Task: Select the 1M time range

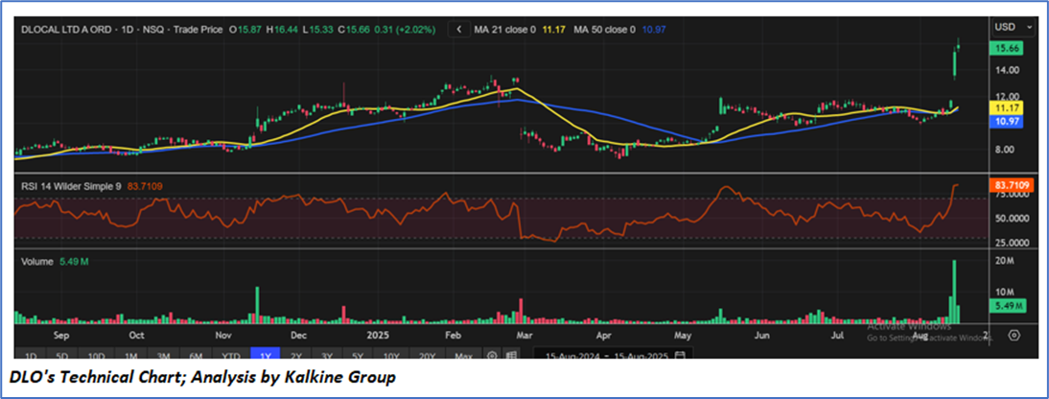Action: click(130, 355)
